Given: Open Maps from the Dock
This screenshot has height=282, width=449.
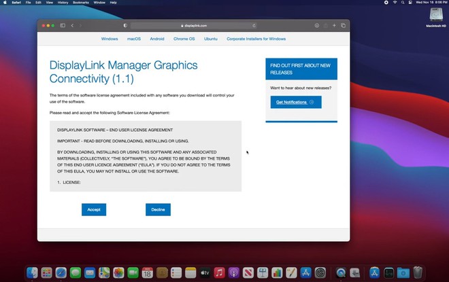Looking at the screenshot, I should [x=104, y=273].
